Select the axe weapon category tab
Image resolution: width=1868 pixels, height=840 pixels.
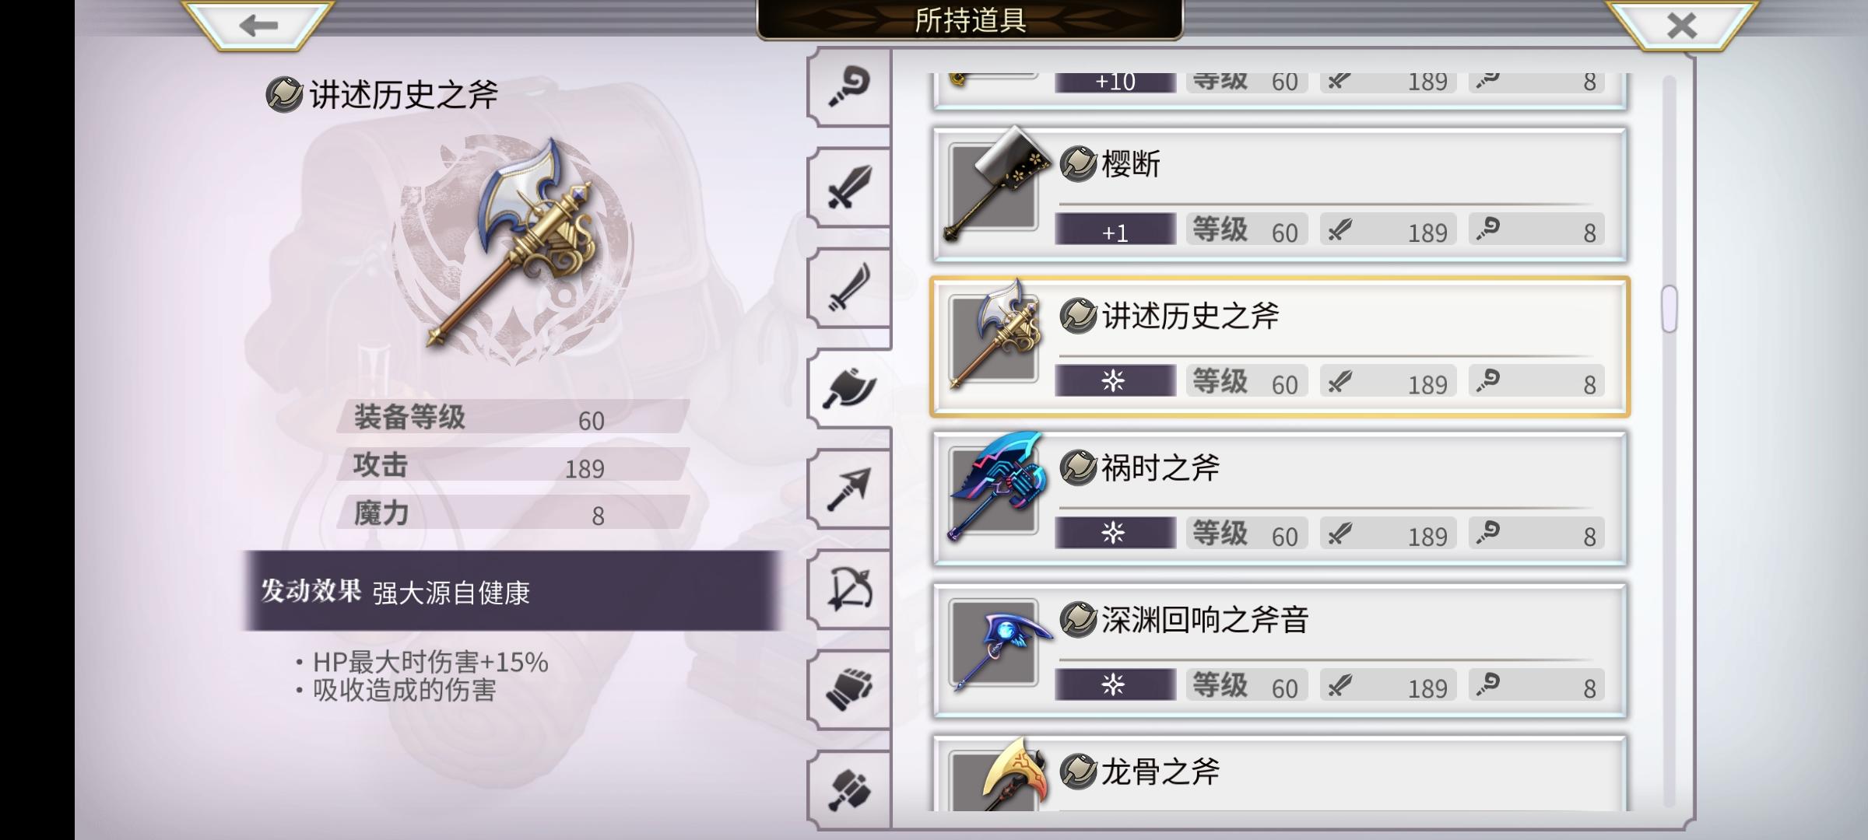pyautogui.click(x=849, y=388)
